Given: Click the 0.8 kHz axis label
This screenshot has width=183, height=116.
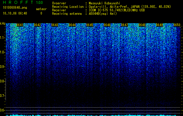Looking at the screenshot, I should pyautogui.click(x=2, y=81).
